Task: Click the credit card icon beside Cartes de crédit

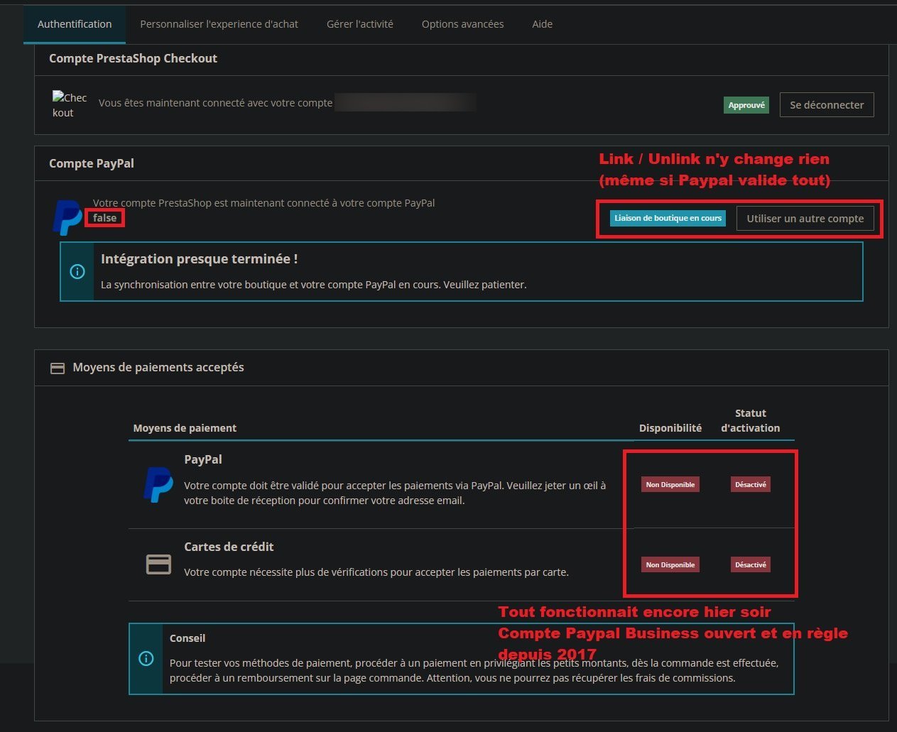Action: (x=158, y=564)
